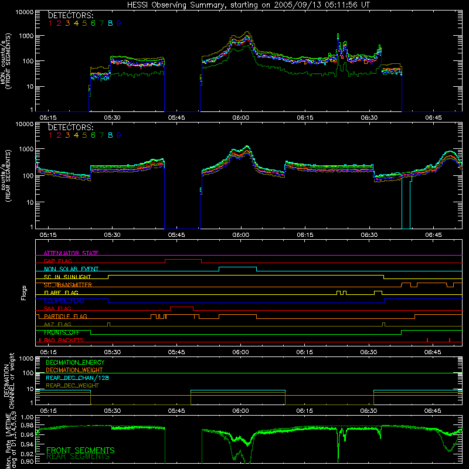Click the FRONTS_OFF flag label
The height and width of the screenshot is (469, 469).
pyautogui.click(x=62, y=332)
